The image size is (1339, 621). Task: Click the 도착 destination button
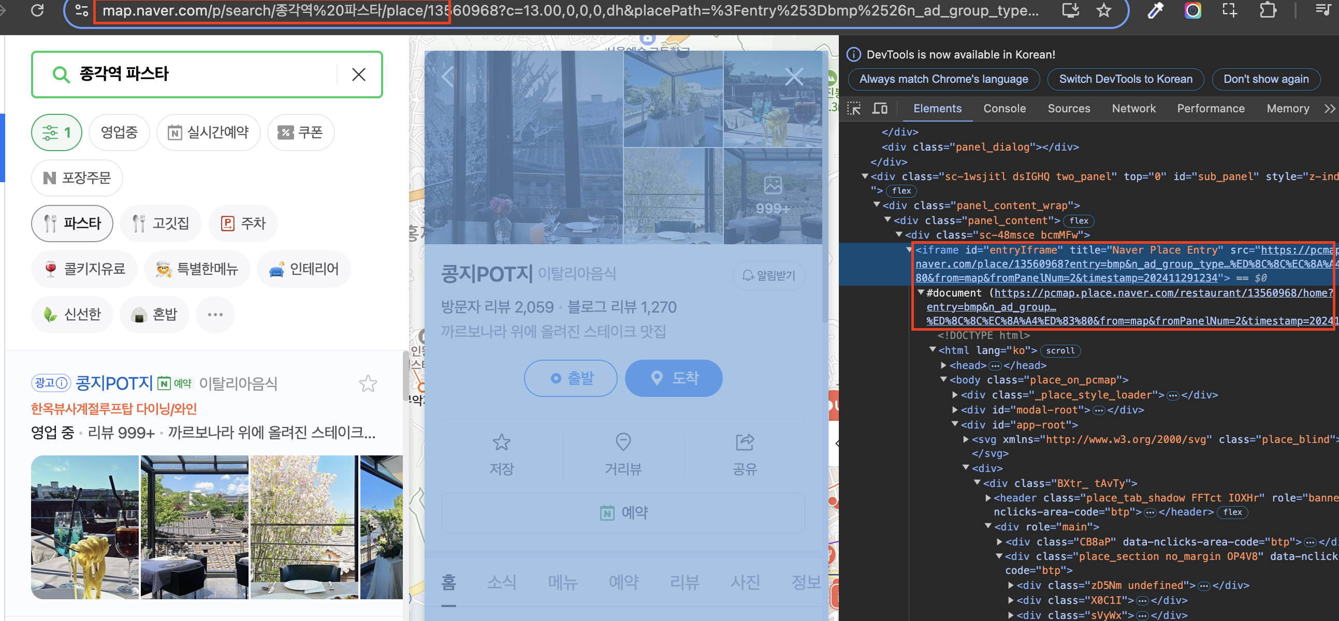tap(674, 378)
